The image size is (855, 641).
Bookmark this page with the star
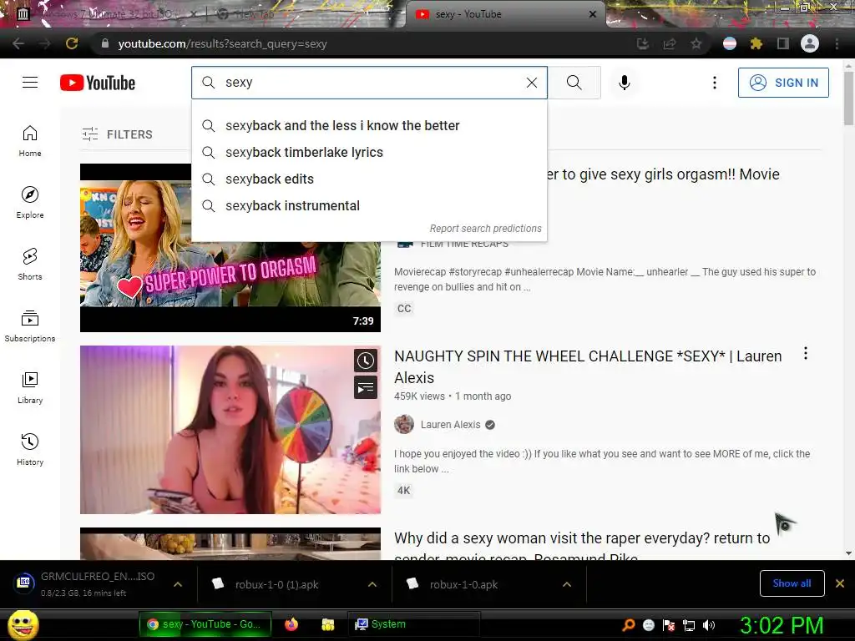pyautogui.click(x=696, y=43)
